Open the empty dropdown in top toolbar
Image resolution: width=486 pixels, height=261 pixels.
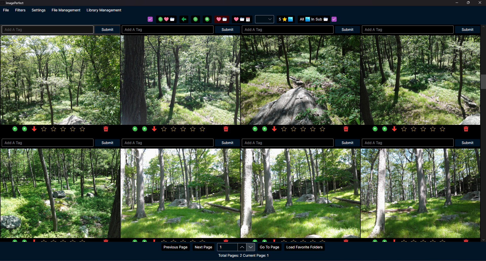pos(264,19)
